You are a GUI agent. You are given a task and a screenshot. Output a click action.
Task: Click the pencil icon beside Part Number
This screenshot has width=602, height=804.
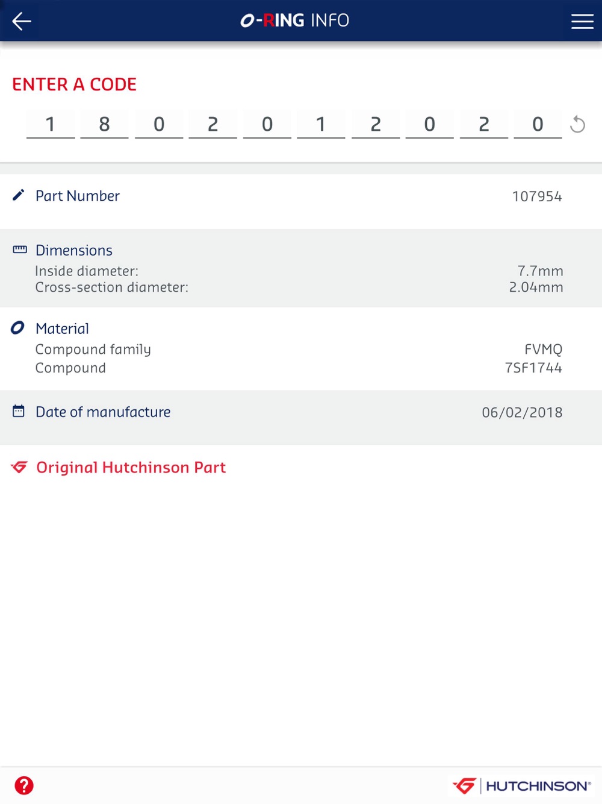(x=19, y=195)
